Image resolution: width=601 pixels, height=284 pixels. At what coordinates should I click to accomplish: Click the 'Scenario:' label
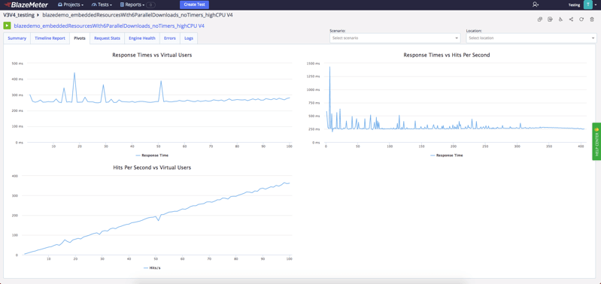(x=337, y=31)
